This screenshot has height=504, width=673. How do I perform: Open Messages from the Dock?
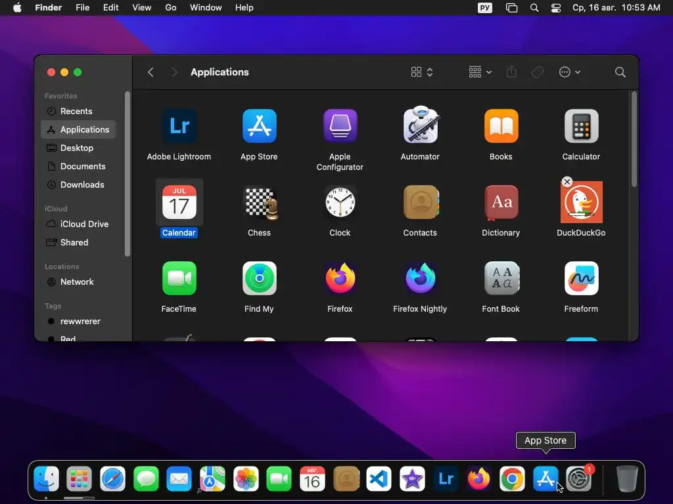coord(146,478)
